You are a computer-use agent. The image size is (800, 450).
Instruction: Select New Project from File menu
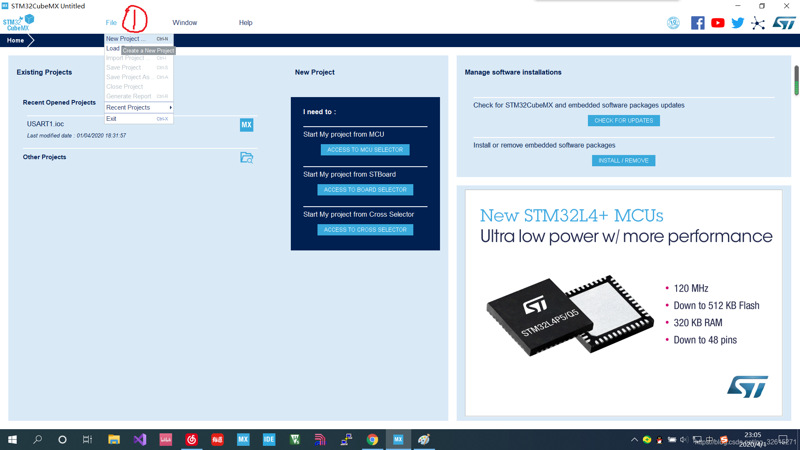(x=125, y=38)
